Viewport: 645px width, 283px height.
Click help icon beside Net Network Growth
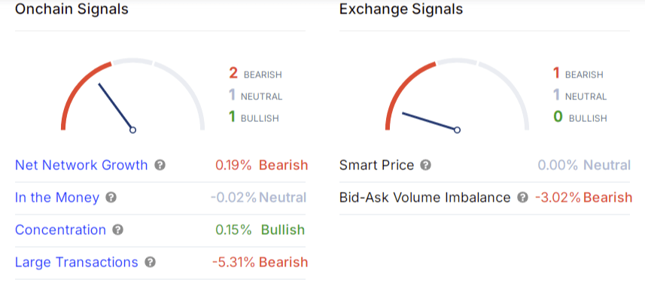160,166
